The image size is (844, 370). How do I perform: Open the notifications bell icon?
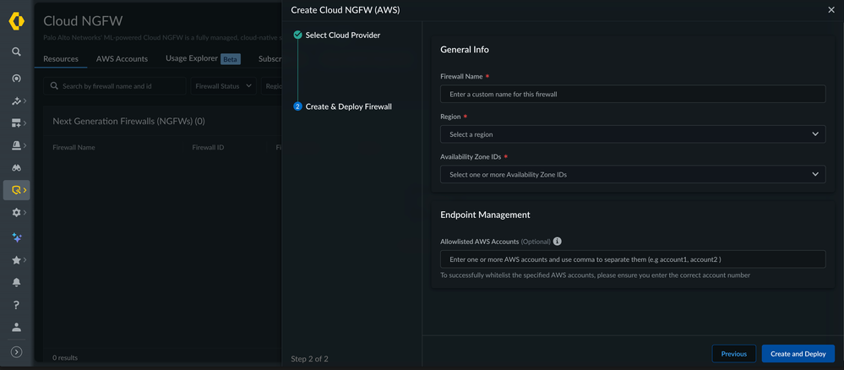(x=17, y=282)
